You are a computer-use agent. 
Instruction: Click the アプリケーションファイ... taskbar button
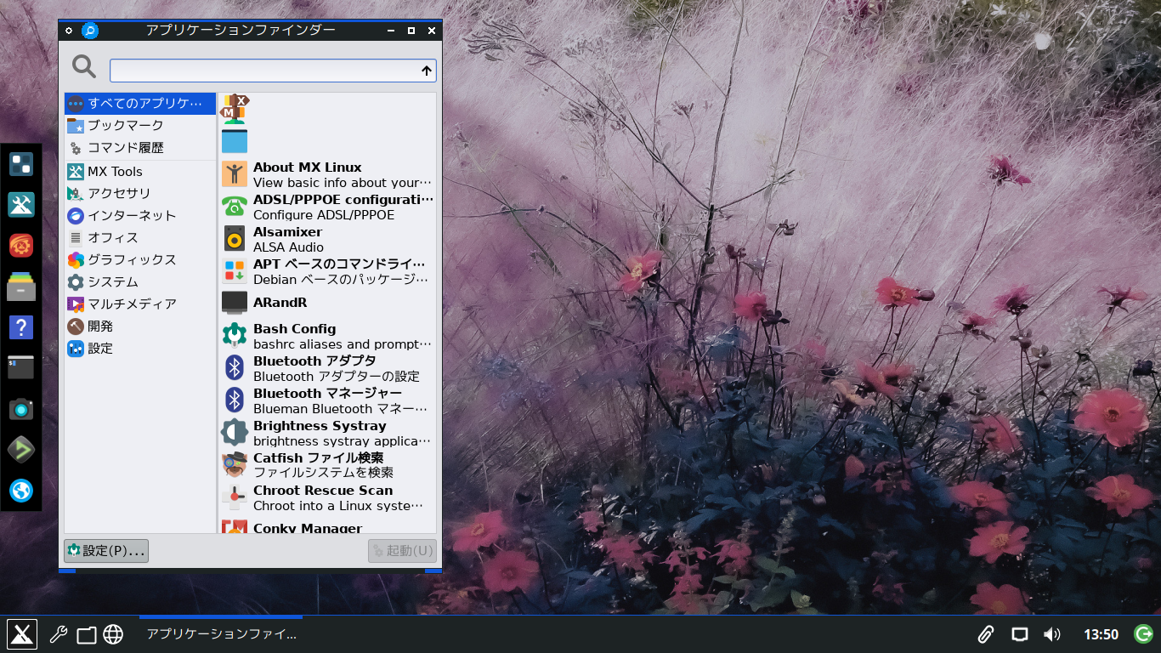click(x=221, y=634)
